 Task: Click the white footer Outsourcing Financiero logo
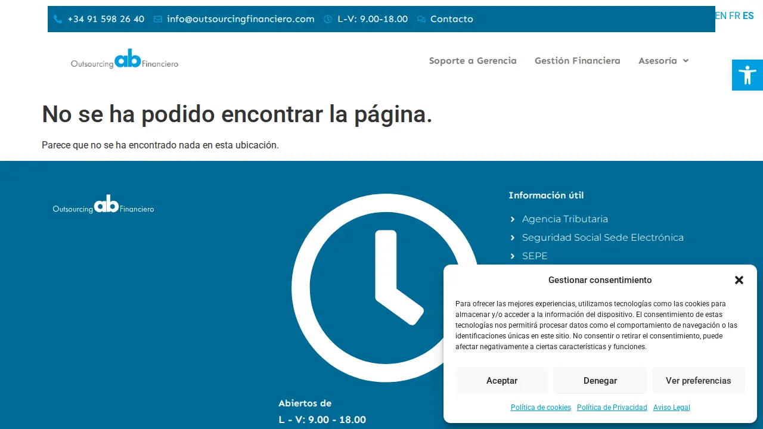pos(104,204)
